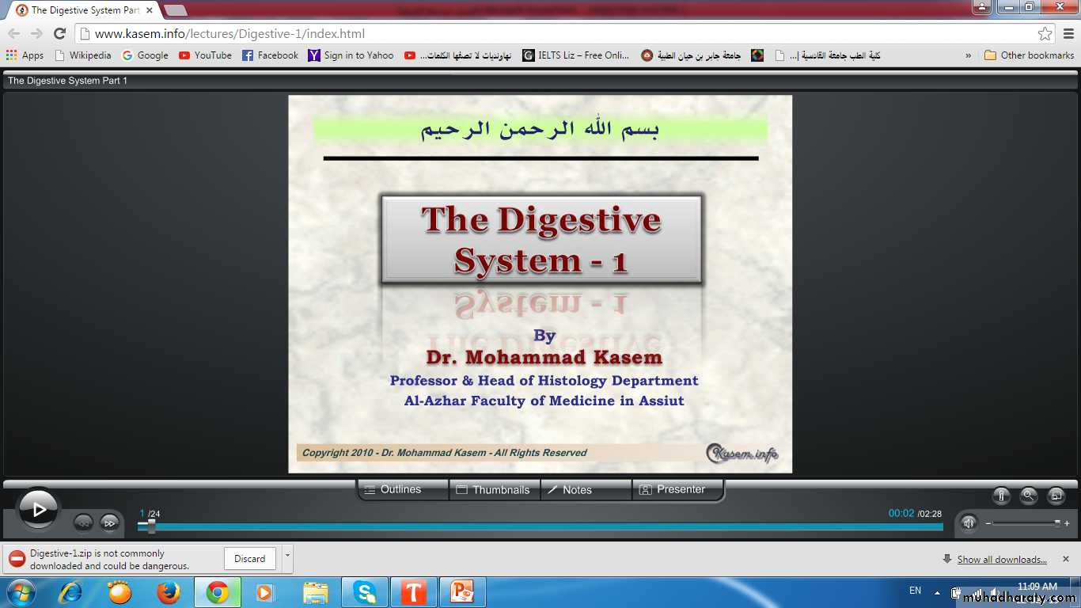Viewport: 1081px width, 608px height.
Task: Open Show all downloads link
Action: point(1001,560)
